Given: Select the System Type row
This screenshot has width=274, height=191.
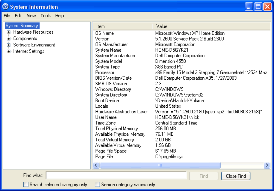Looking at the screenshot, I should (x=182, y=67).
